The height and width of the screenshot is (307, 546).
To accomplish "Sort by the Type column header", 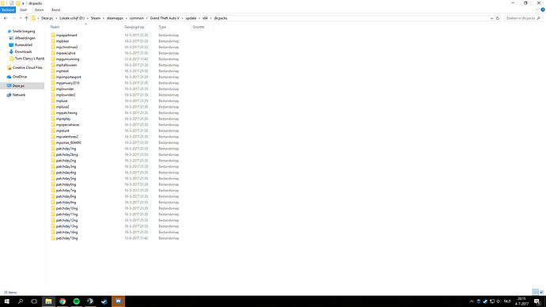I will [162, 27].
